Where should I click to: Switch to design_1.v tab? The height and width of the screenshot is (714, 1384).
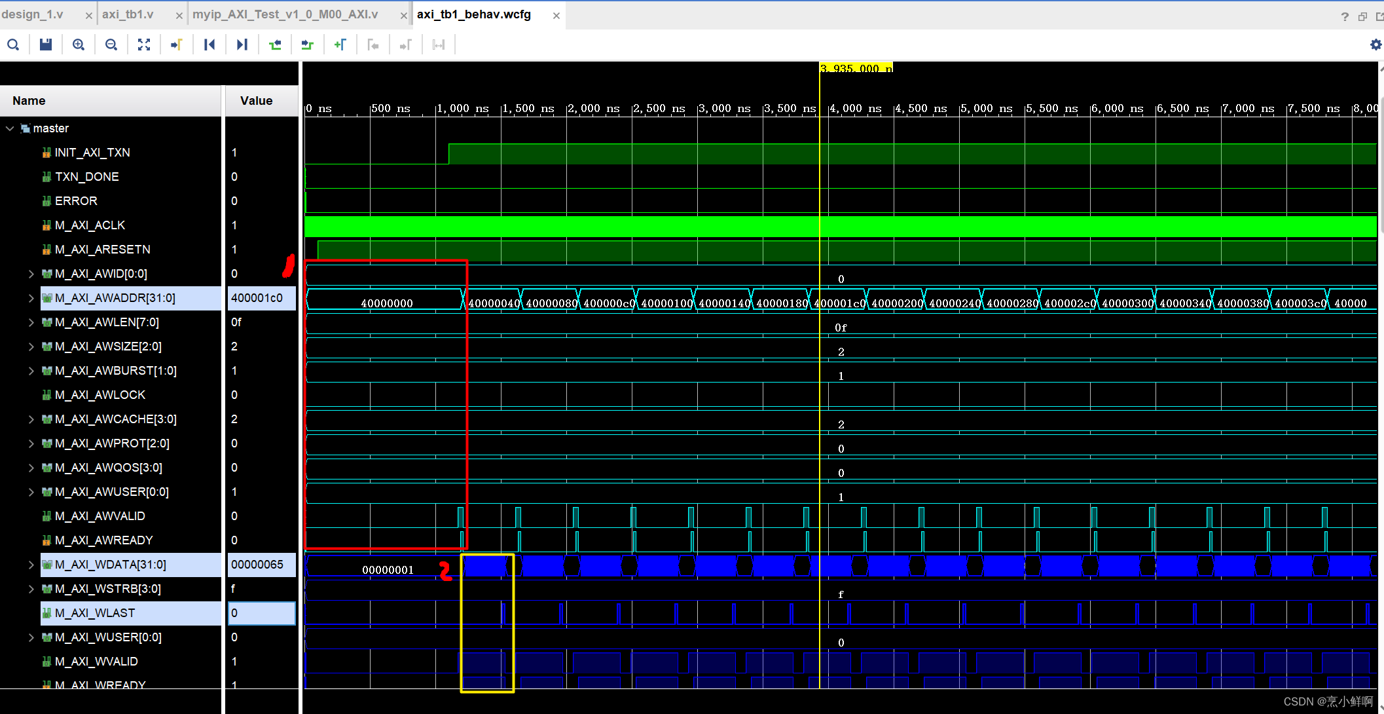tap(33, 14)
